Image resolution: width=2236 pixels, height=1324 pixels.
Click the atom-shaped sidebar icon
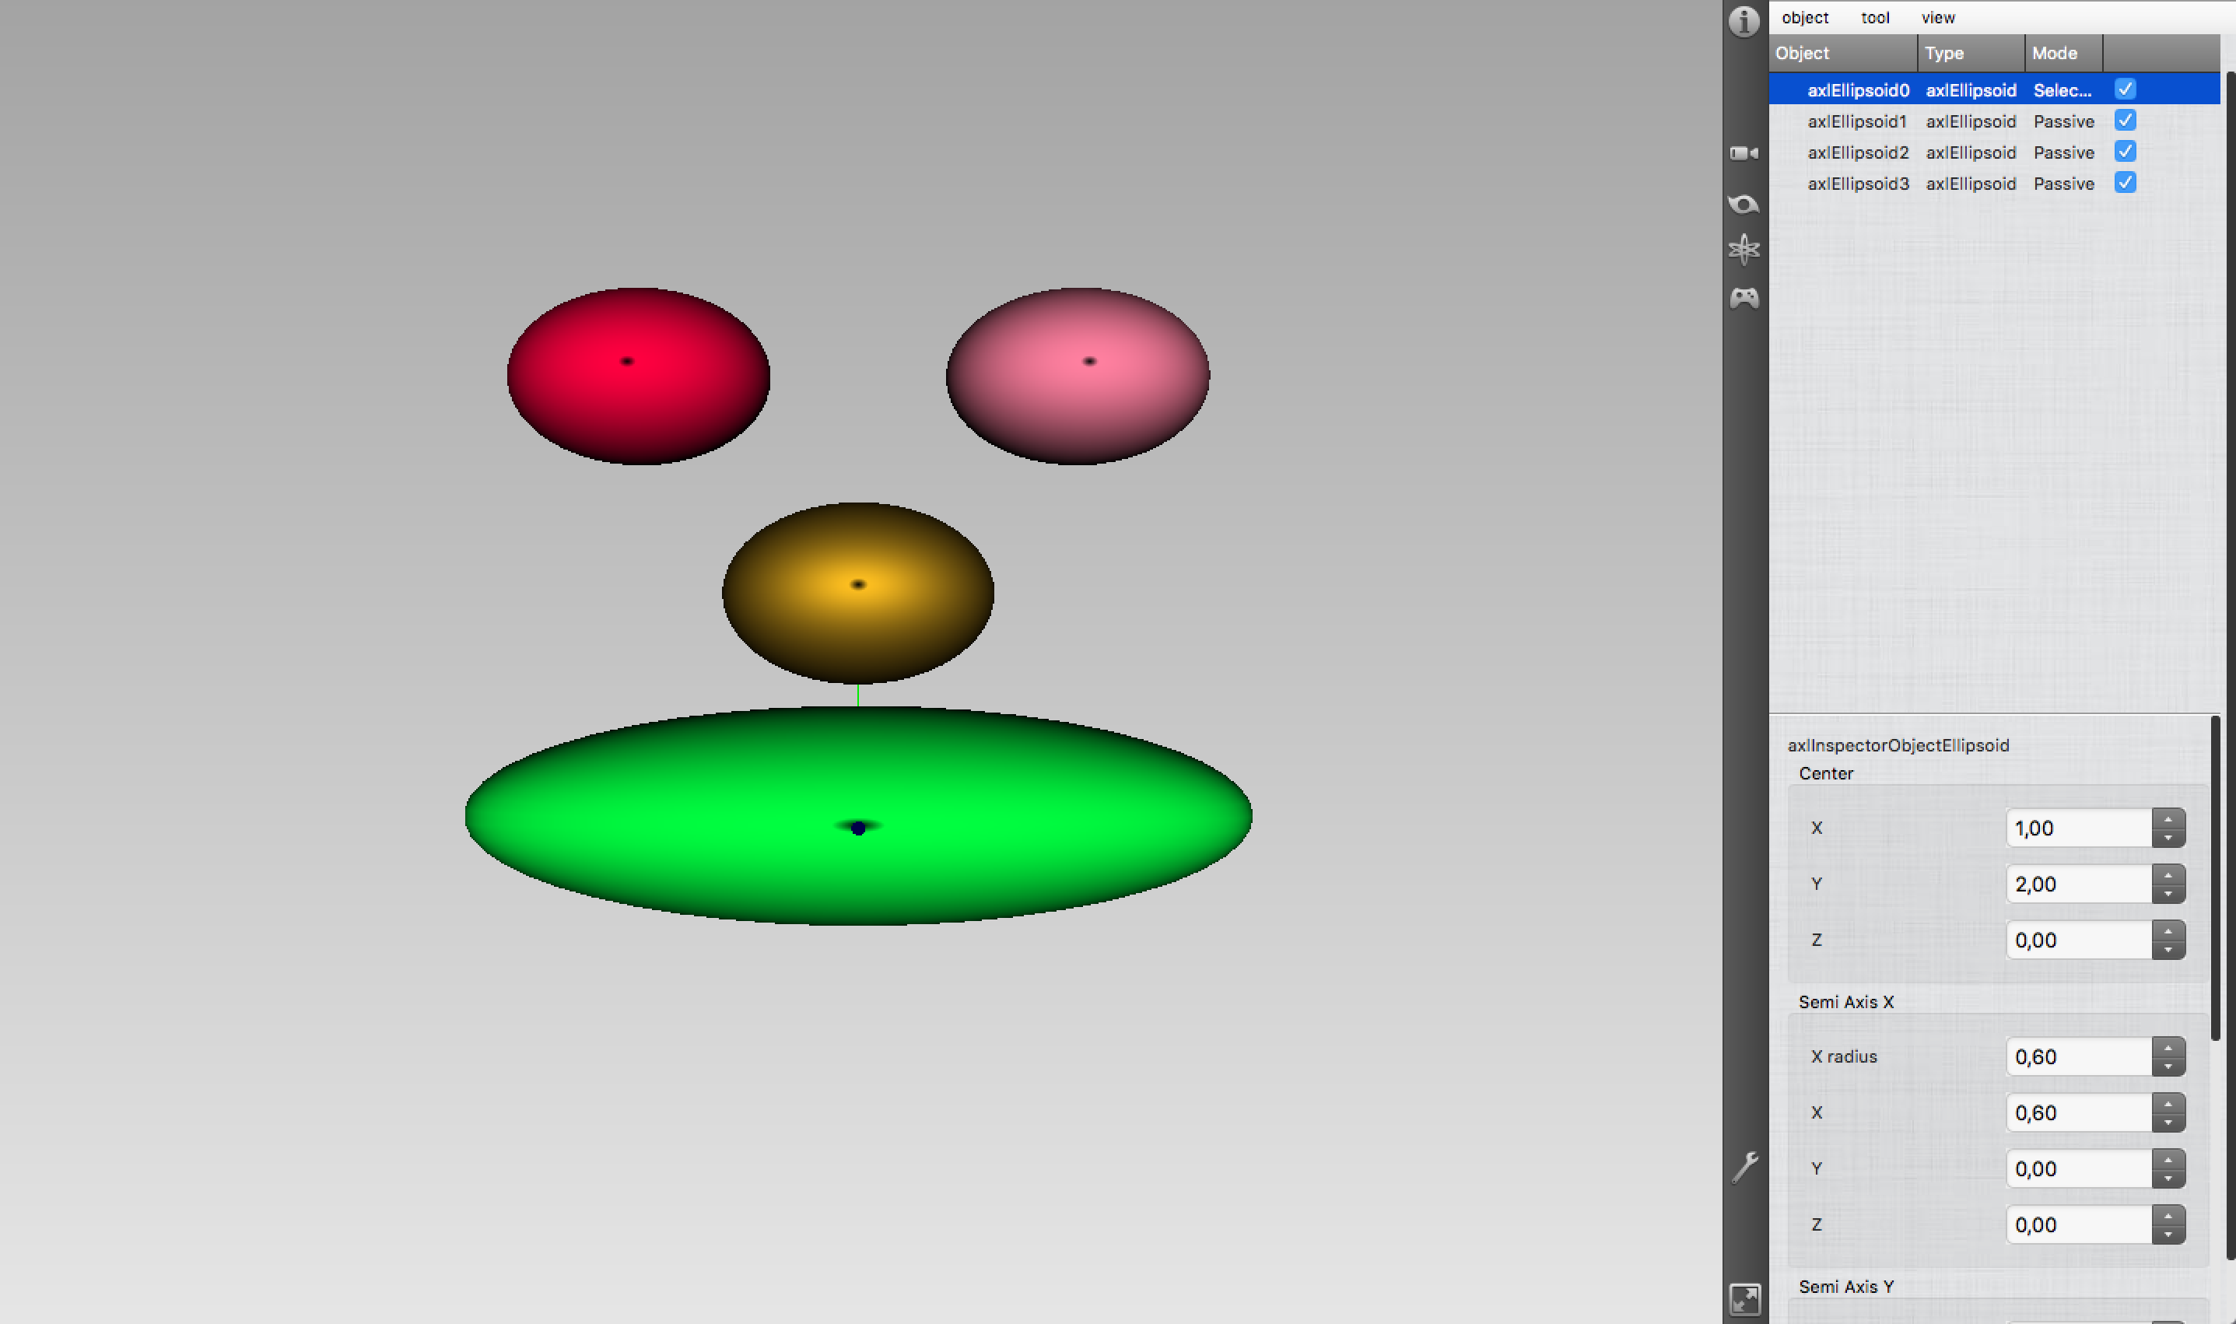point(1744,249)
